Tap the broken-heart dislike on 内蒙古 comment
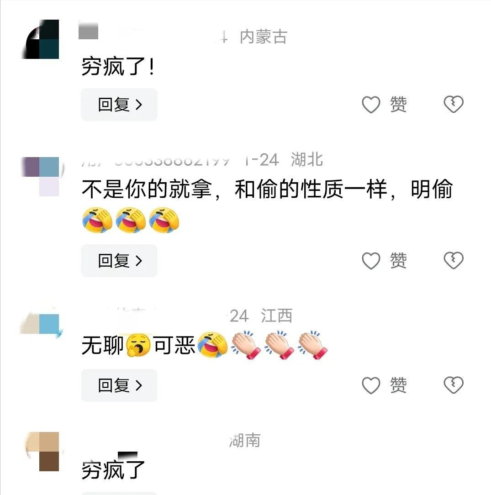Viewport: 491px width, 495px height. [x=454, y=104]
